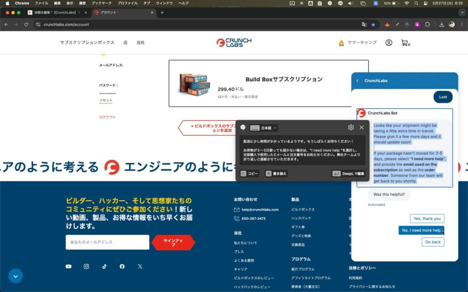Viewport: 468px width, 292px height.
Task: Open a new browser tab
Action: 162,12
